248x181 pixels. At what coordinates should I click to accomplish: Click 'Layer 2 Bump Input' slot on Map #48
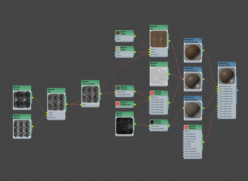tap(158, 110)
